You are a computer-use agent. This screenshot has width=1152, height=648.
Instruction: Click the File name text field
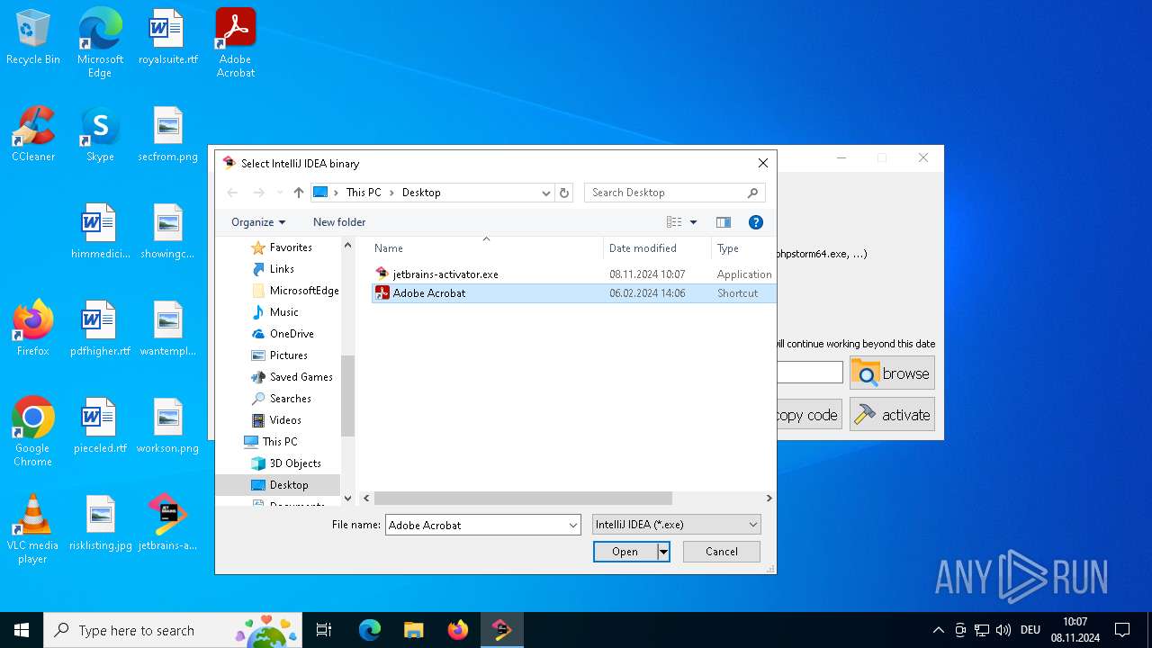[476, 525]
